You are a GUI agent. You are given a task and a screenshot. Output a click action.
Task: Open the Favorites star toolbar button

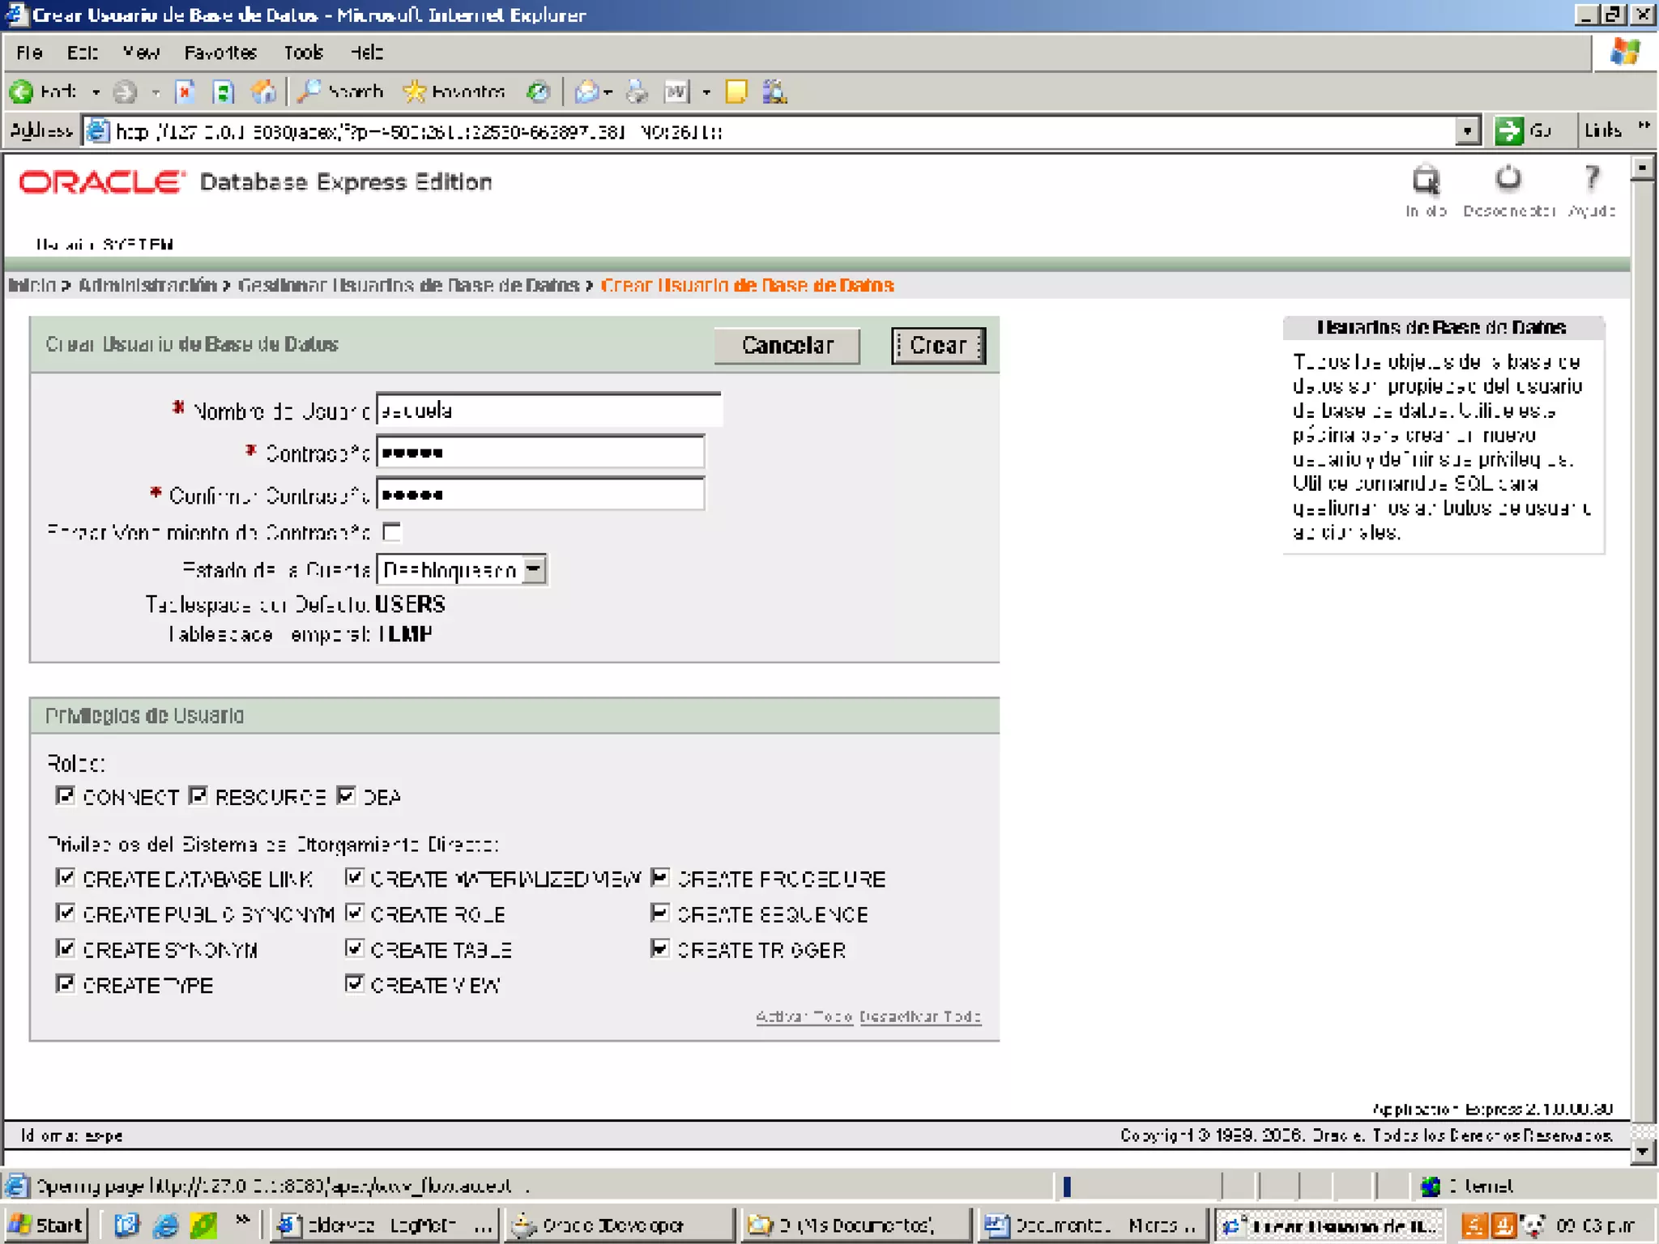(x=454, y=92)
